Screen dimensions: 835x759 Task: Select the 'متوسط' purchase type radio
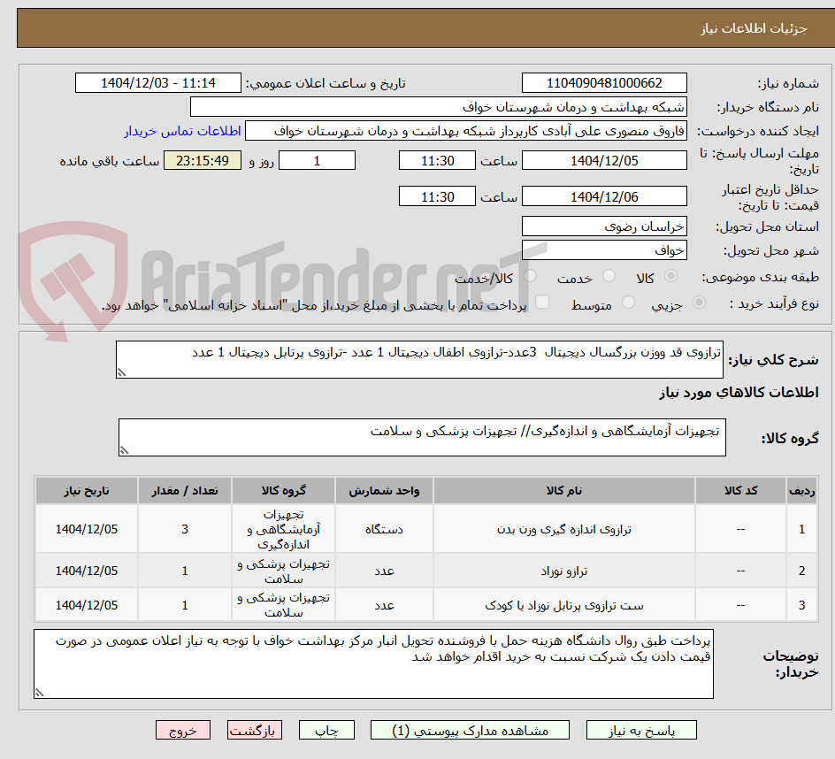(628, 303)
